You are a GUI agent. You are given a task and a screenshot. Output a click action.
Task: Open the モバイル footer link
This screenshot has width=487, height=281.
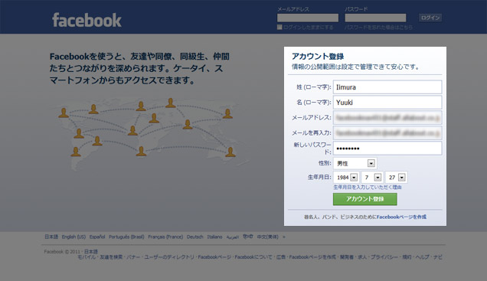[x=87, y=257]
